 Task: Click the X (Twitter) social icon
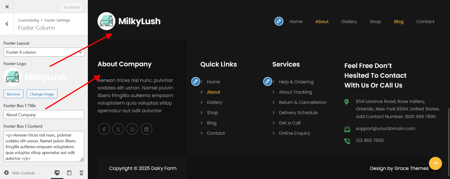coord(118,129)
